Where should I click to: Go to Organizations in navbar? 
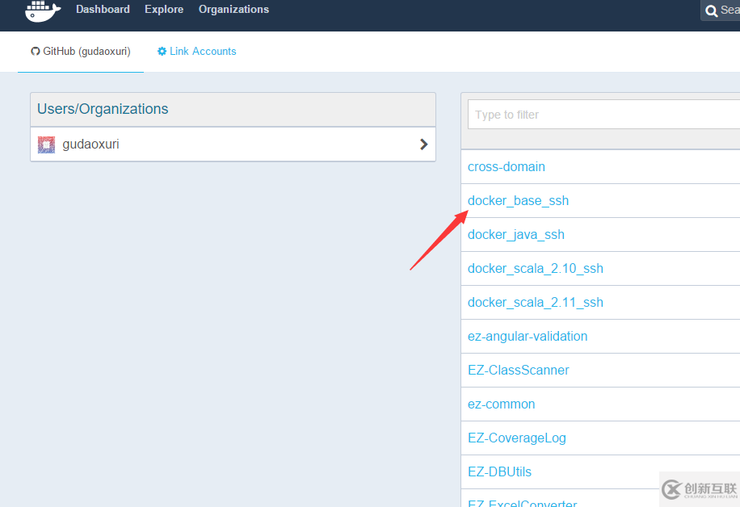click(x=233, y=10)
